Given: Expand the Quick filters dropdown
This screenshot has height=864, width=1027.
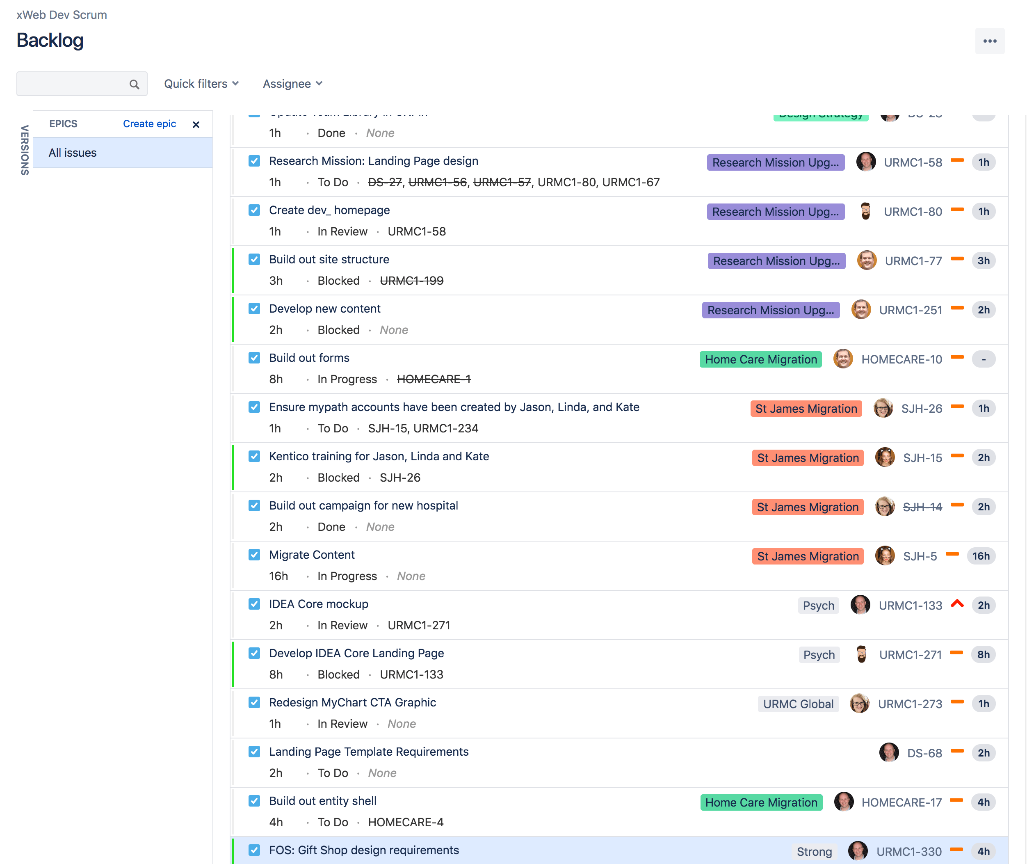Looking at the screenshot, I should 201,84.
